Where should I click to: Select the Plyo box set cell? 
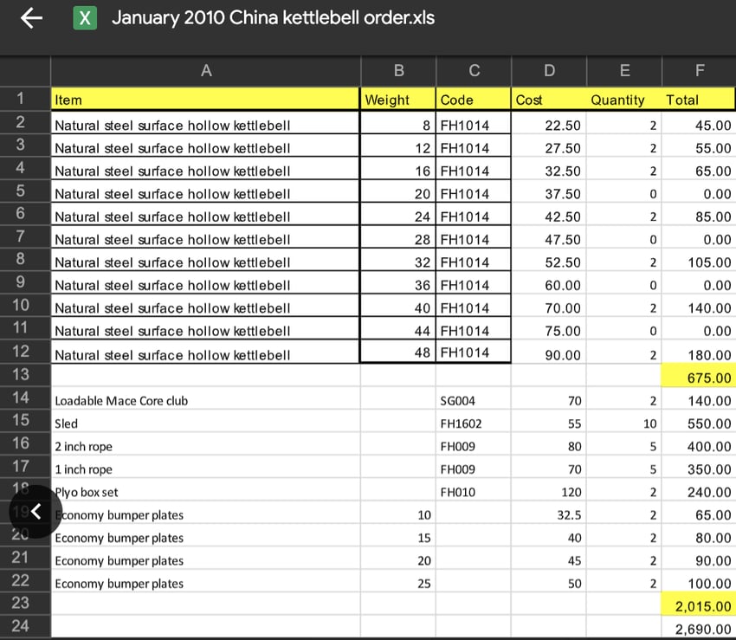[205, 490]
